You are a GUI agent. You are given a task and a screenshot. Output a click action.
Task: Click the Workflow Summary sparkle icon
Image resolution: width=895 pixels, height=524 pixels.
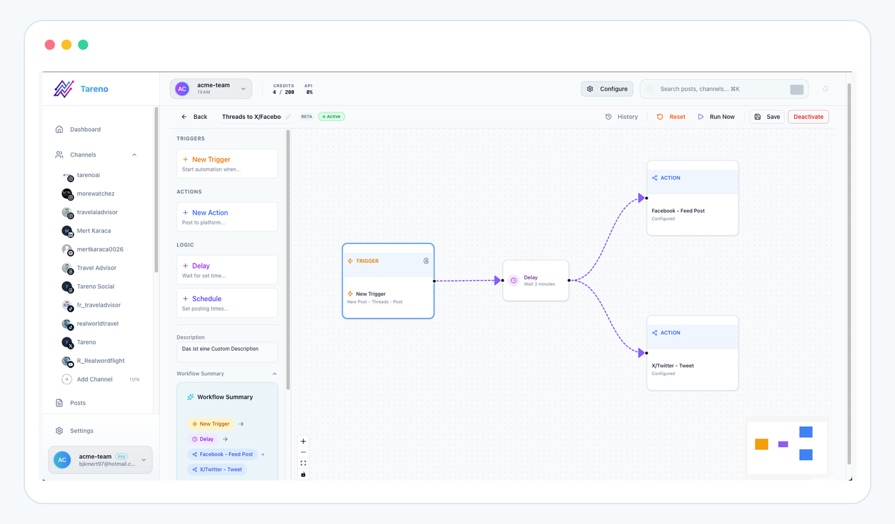191,397
